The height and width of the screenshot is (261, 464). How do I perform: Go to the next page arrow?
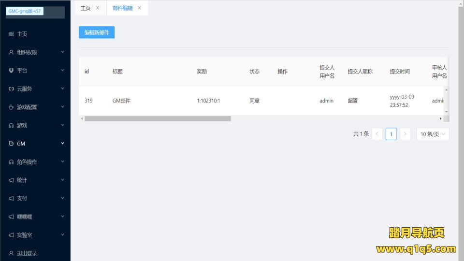click(x=406, y=134)
